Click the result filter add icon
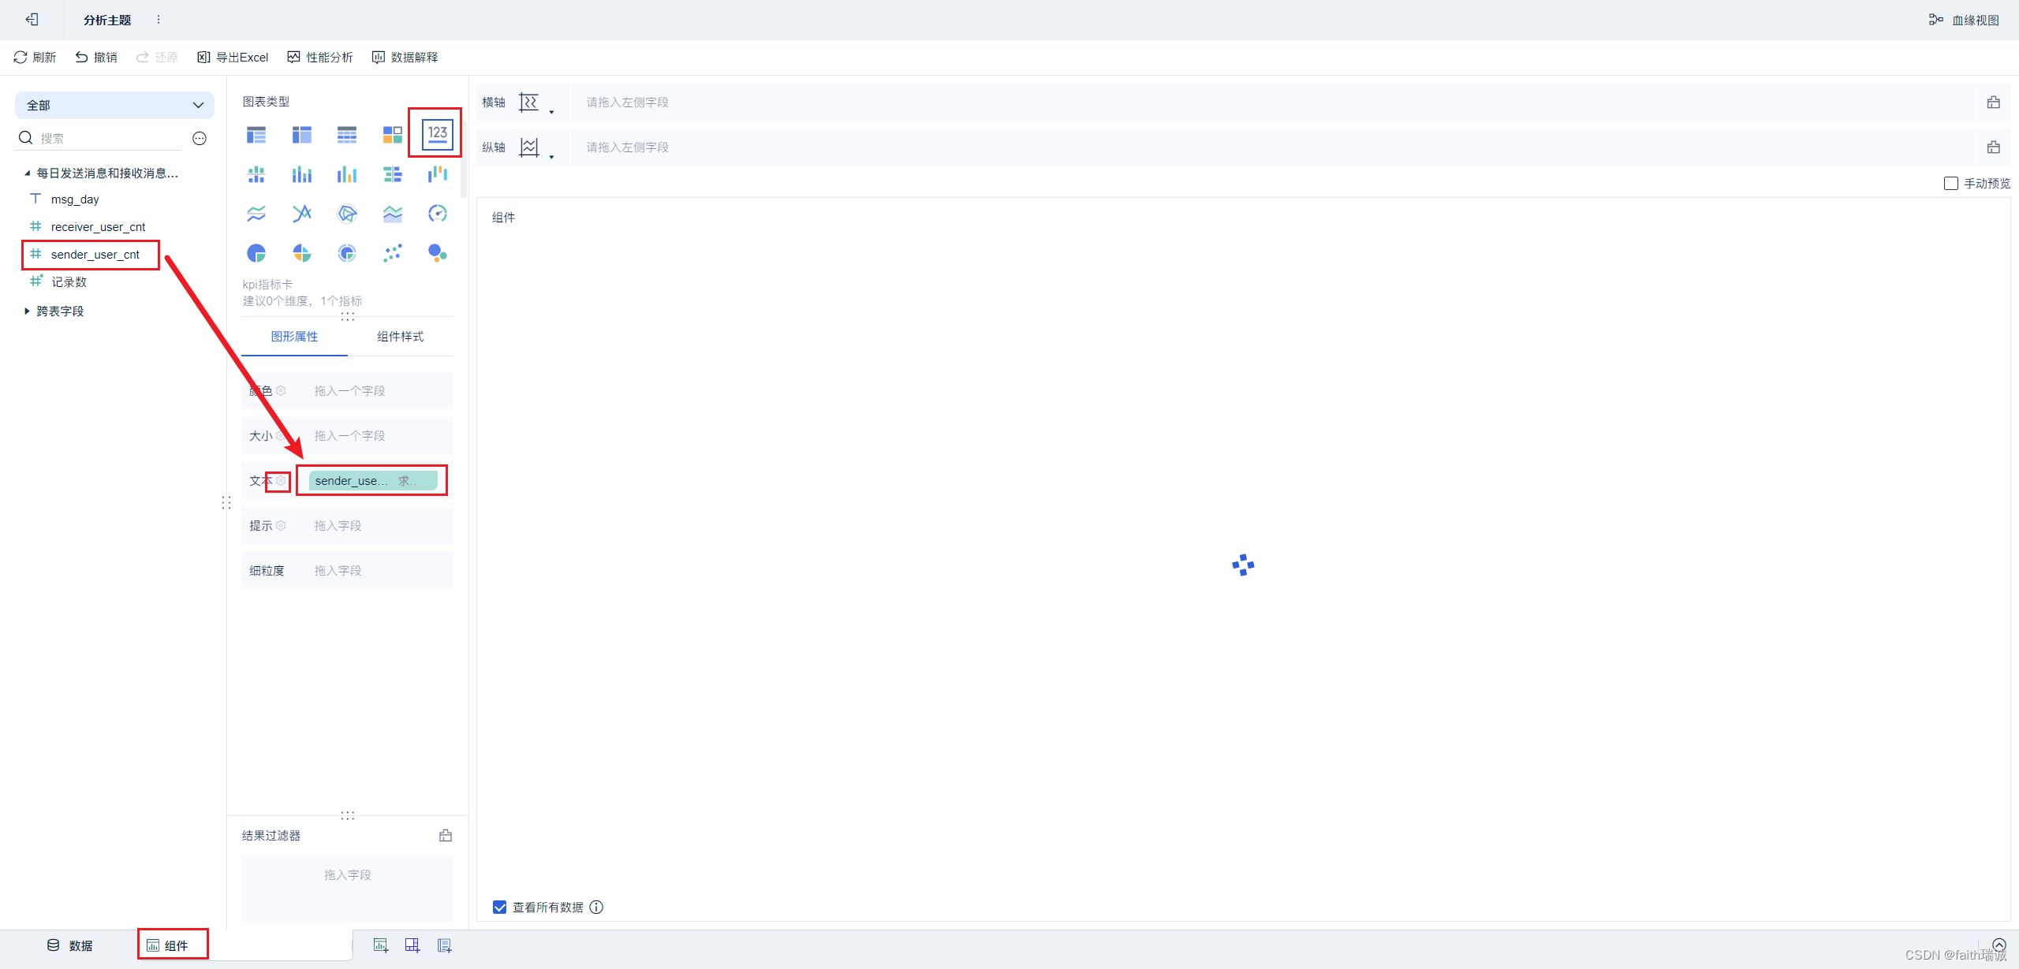This screenshot has width=2019, height=969. point(446,836)
